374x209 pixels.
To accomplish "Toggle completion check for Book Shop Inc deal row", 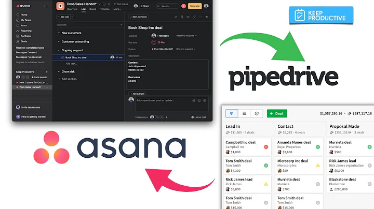I will pyautogui.click(x=63, y=57).
